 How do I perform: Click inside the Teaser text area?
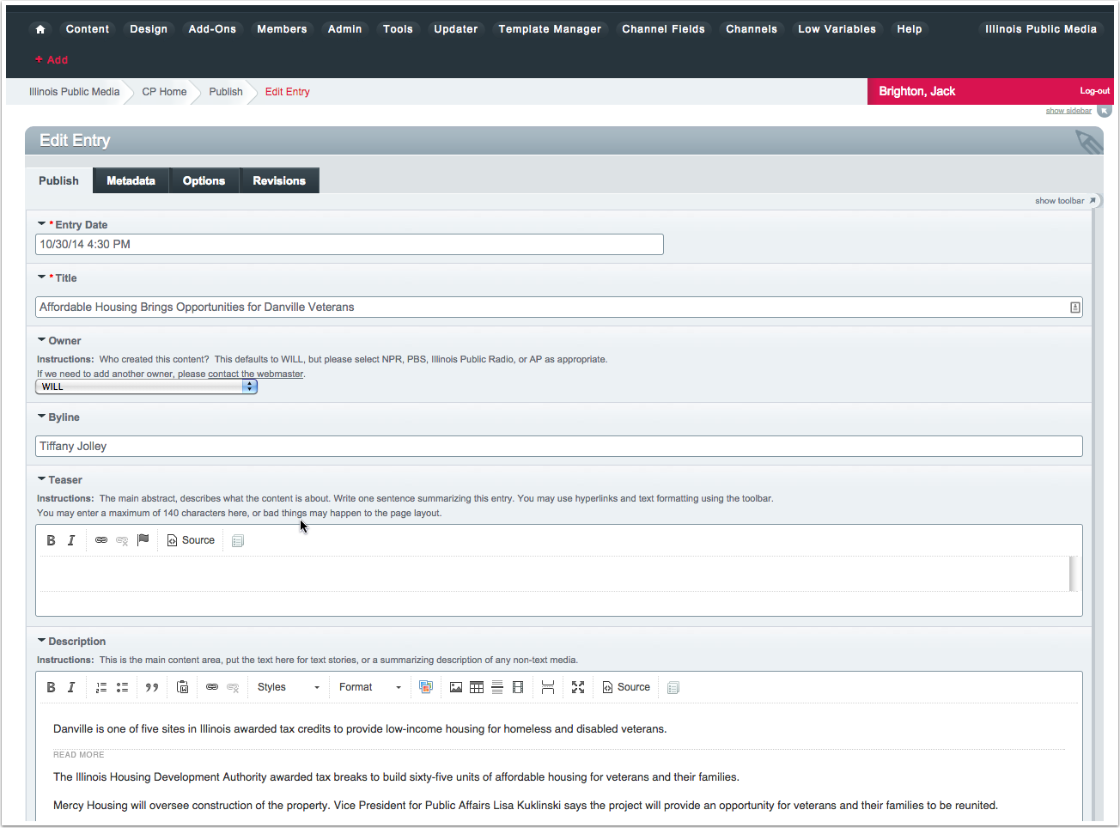(x=554, y=574)
